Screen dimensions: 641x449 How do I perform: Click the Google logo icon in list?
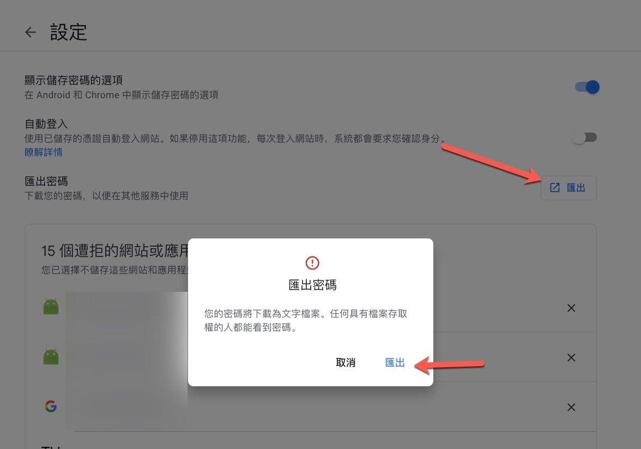click(51, 406)
